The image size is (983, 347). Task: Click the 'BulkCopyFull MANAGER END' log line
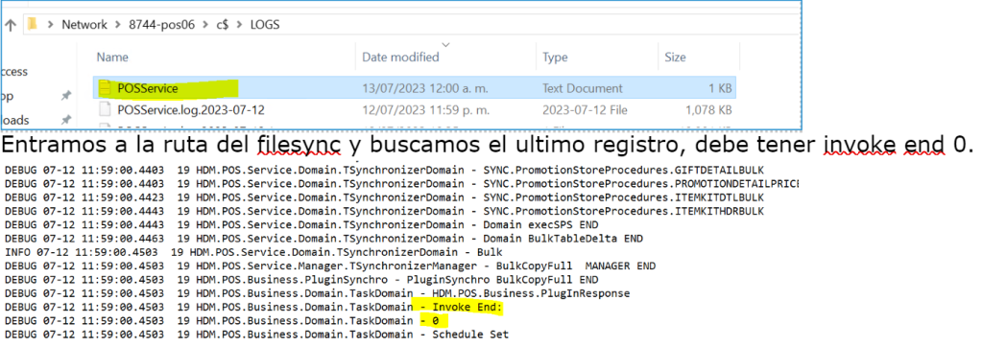330,266
